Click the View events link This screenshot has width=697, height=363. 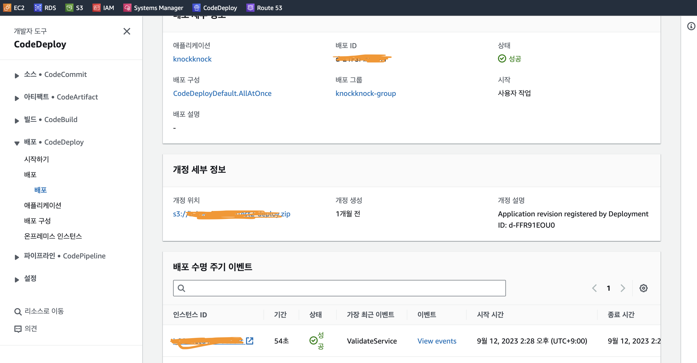pos(436,341)
